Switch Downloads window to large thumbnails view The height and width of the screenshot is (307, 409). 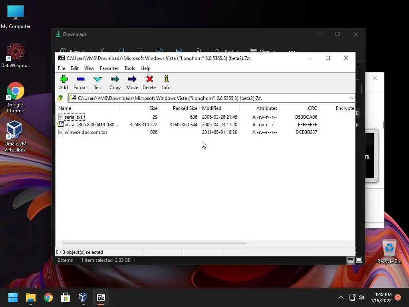[359, 260]
